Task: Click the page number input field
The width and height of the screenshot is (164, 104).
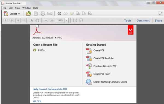Action: point(18,20)
